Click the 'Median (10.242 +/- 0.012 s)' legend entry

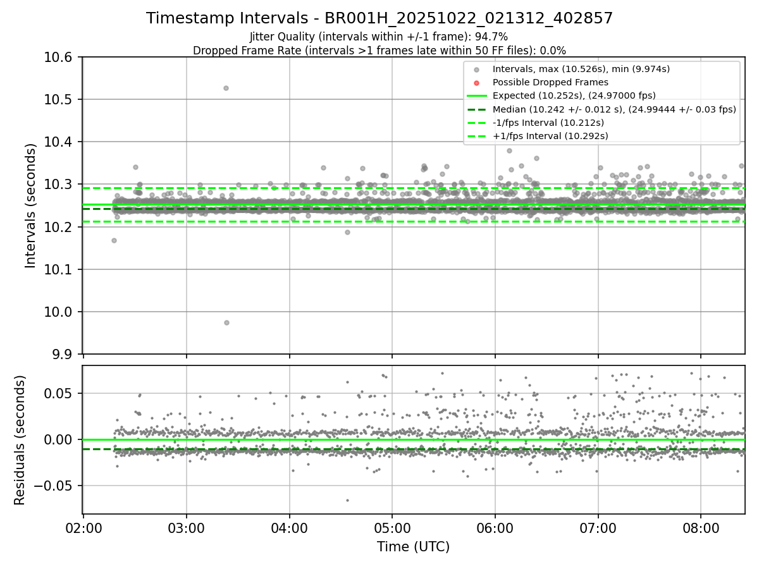point(614,109)
